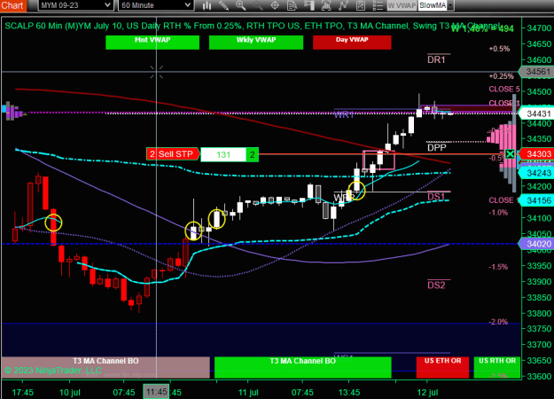Click the 13:45 time label
Image resolution: width=554 pixels, height=399 pixels.
[x=349, y=393]
